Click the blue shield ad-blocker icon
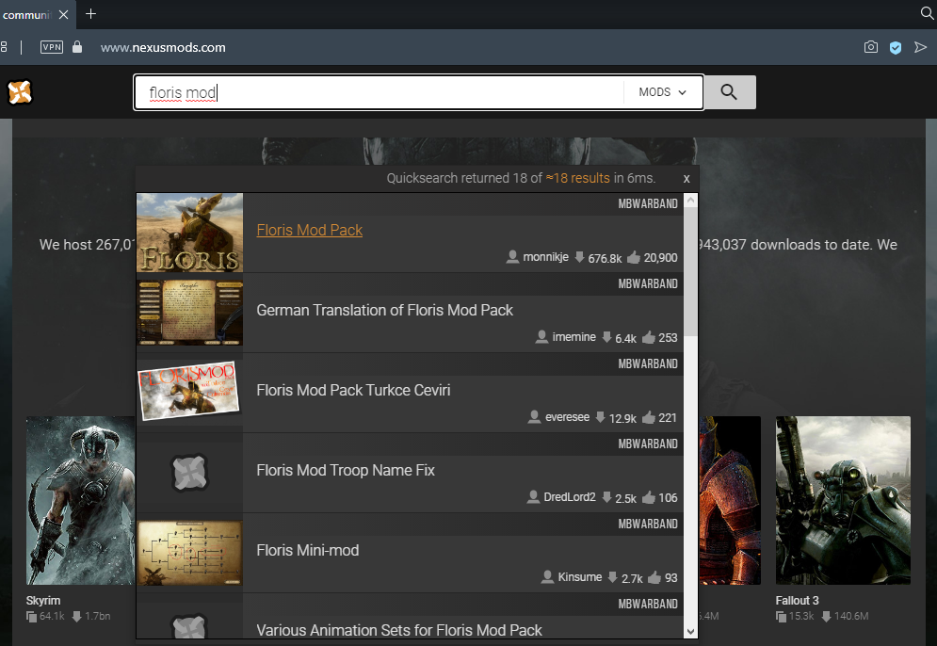The width and height of the screenshot is (937, 646). (x=896, y=47)
